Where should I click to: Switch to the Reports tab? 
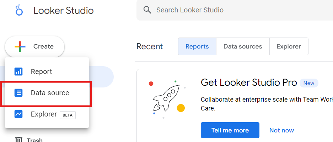tap(197, 46)
